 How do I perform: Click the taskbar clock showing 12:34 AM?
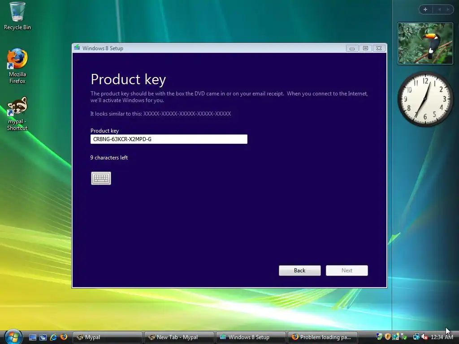tap(442, 337)
